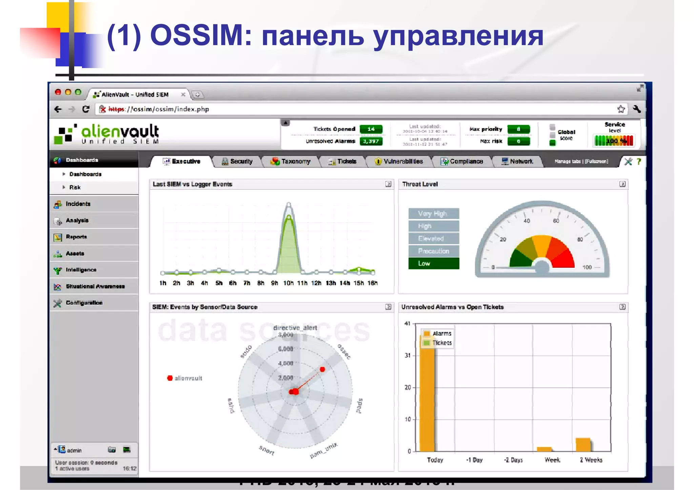Switch to the Tickets tab
This screenshot has width=694, height=490.
(x=342, y=161)
